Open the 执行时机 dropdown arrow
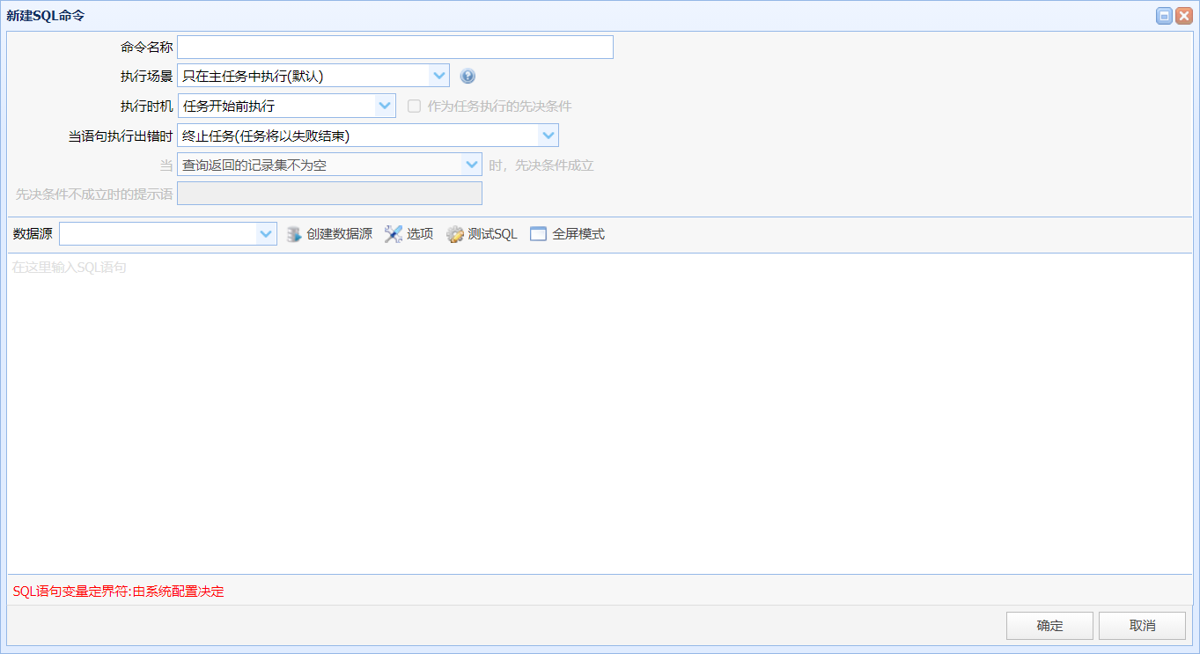This screenshot has height=654, width=1200. point(385,106)
